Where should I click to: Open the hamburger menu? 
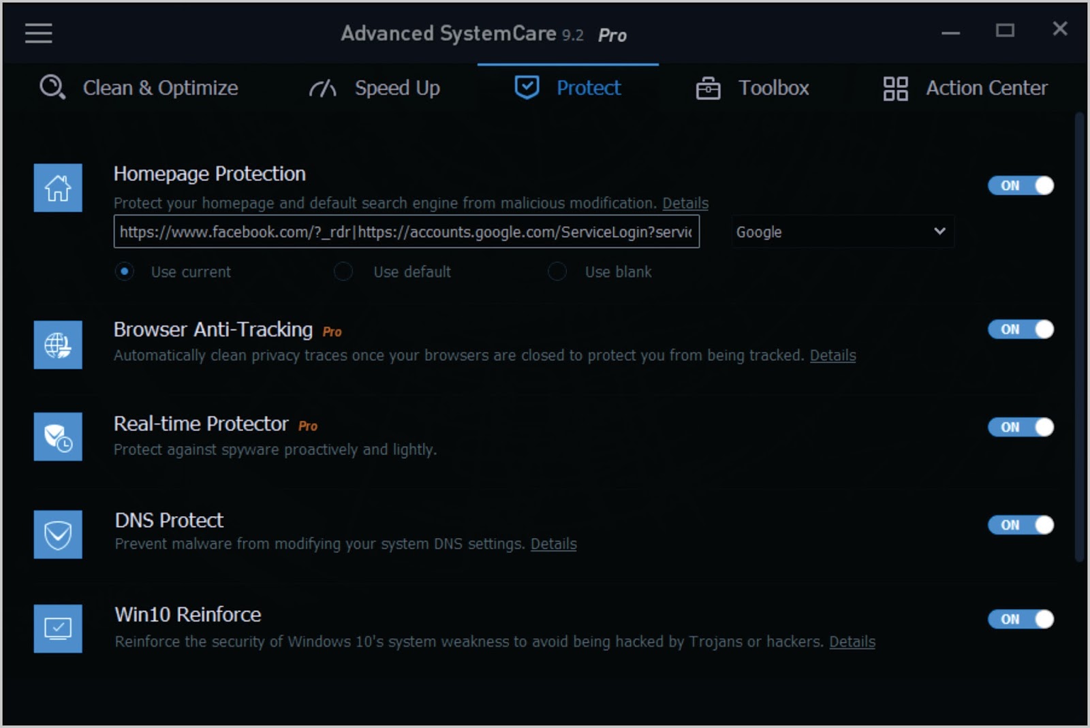38,33
